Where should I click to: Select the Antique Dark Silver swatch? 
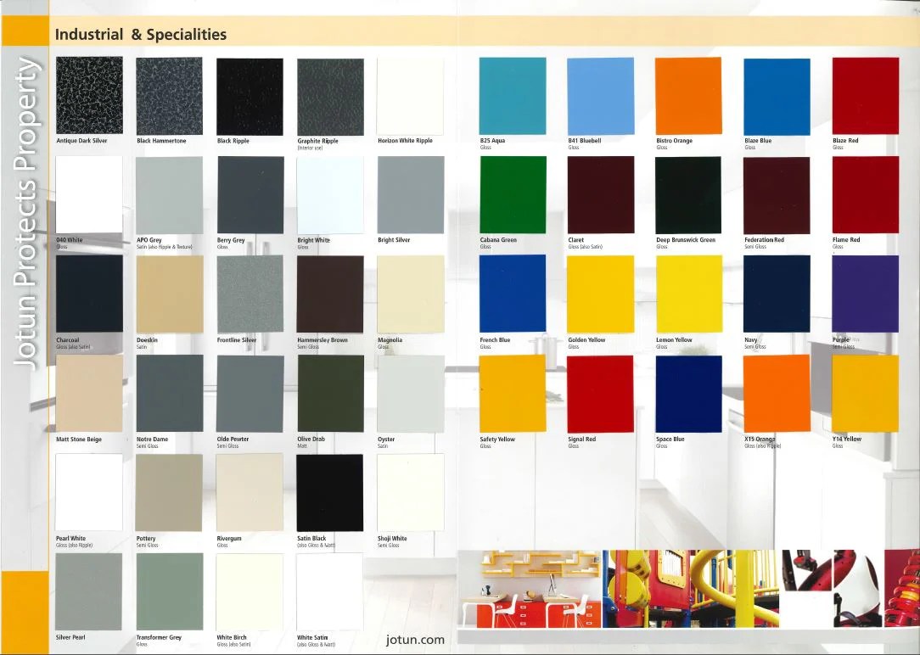88,95
